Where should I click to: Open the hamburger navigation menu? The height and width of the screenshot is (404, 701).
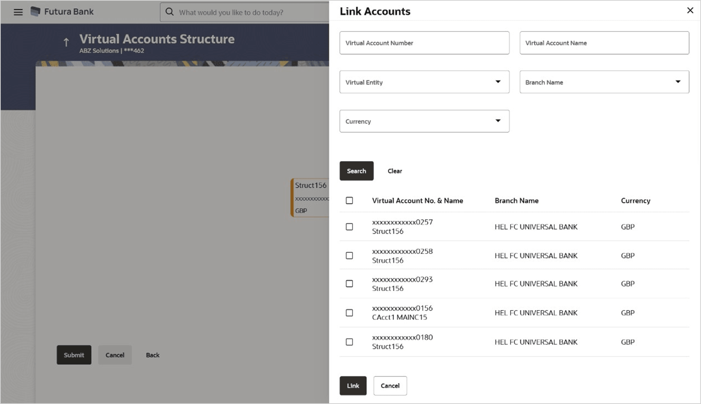17,11
